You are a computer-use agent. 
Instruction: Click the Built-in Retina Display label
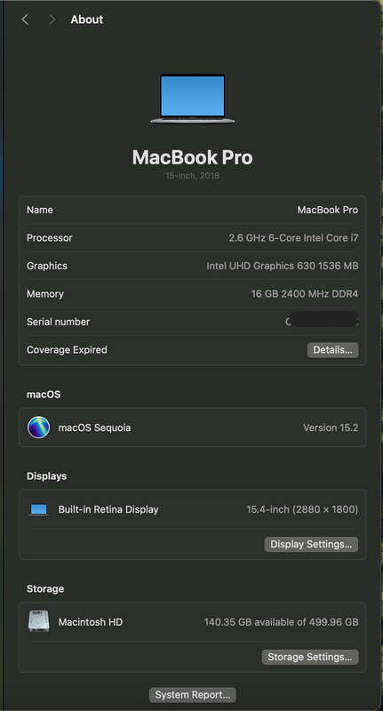pyautogui.click(x=108, y=509)
